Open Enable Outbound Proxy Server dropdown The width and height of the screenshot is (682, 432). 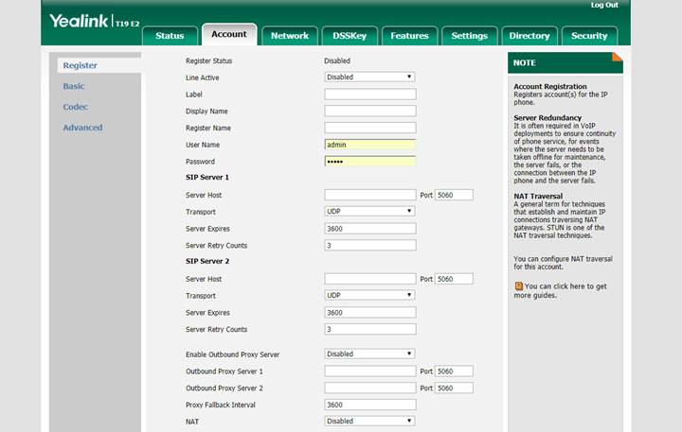click(369, 354)
